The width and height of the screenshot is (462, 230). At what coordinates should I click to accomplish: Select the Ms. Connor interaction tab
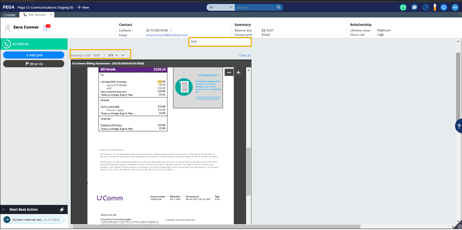click(x=37, y=15)
